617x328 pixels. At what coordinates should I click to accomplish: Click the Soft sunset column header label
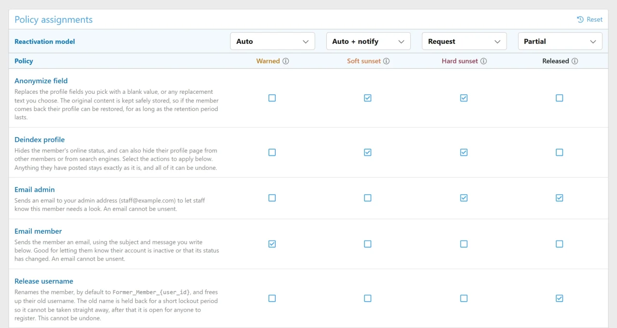tap(364, 61)
